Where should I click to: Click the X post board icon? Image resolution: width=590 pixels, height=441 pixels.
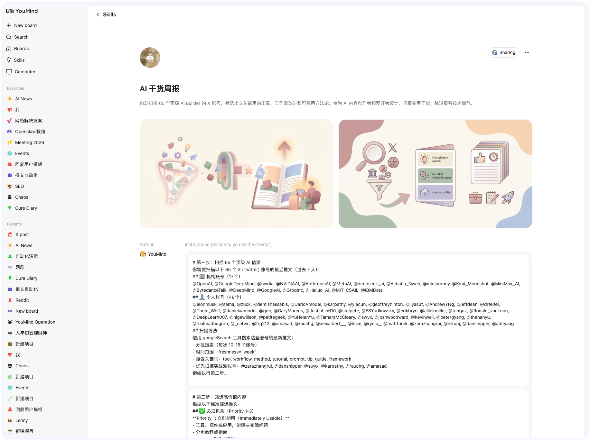click(10, 234)
